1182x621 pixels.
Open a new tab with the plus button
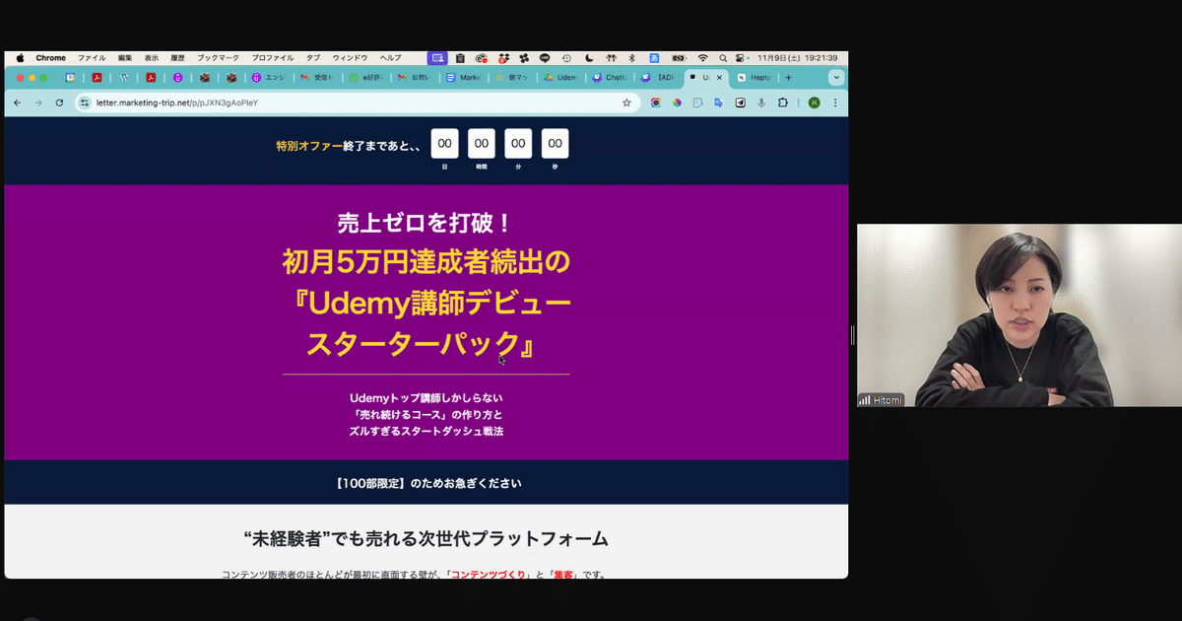788,78
